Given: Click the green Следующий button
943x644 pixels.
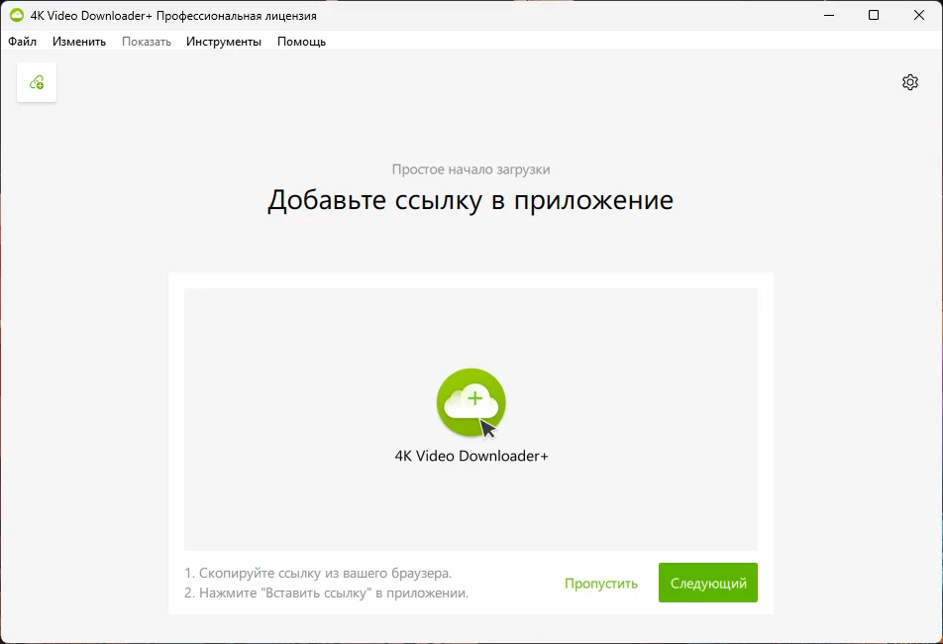Looking at the screenshot, I should click(x=707, y=584).
